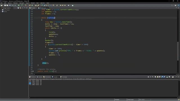Open the Window menu
This screenshot has width=180, height=101.
[x=42, y=3]
